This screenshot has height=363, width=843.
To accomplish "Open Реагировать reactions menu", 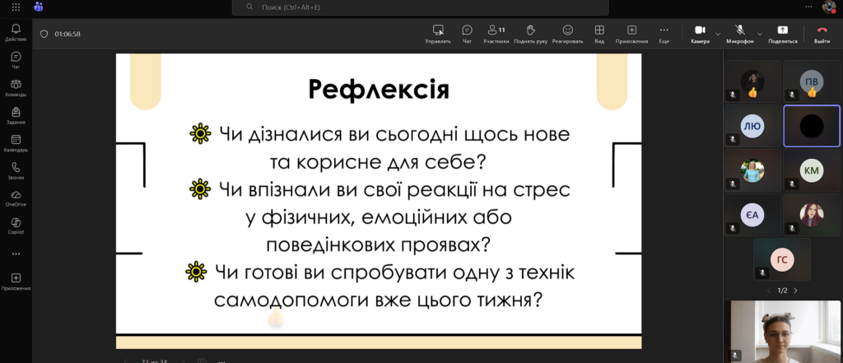I will point(567,33).
